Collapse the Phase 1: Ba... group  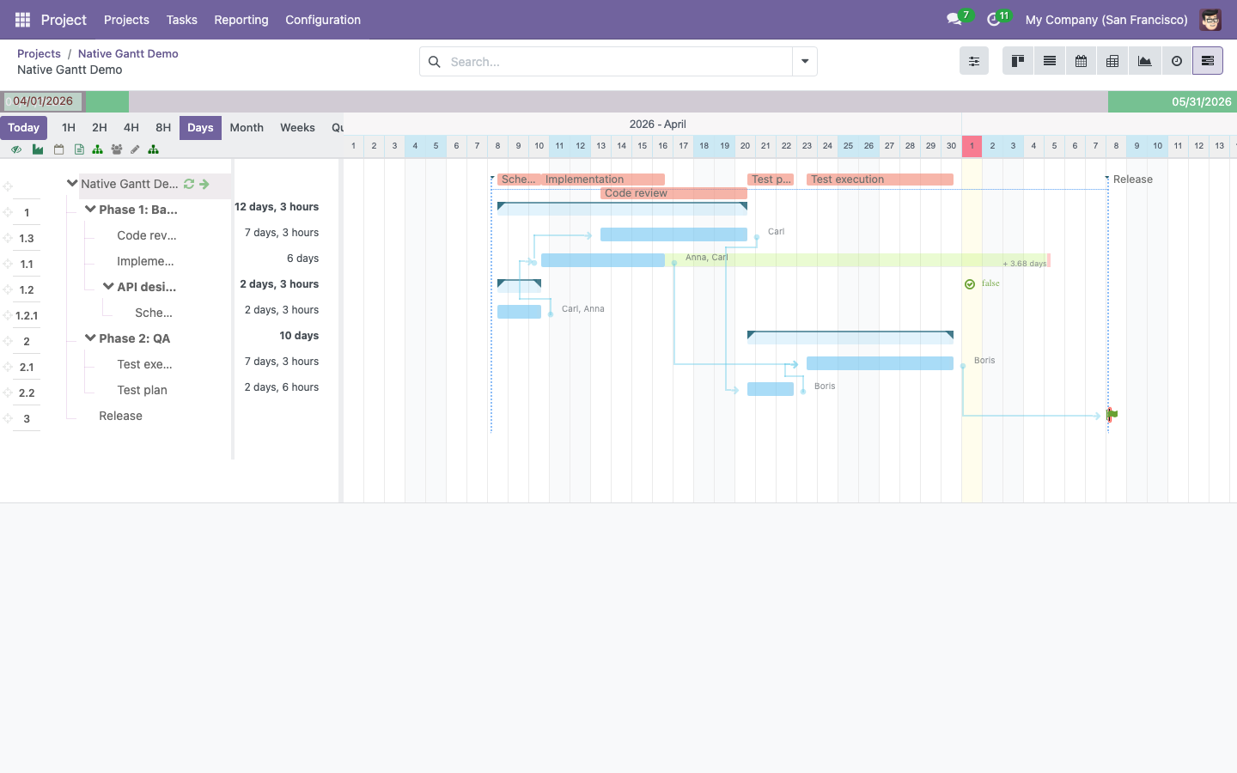tap(90, 209)
